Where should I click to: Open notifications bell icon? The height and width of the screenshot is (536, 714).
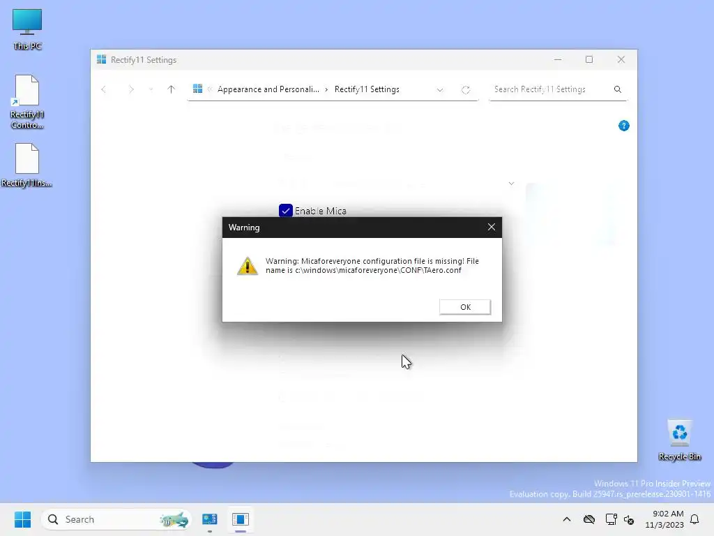point(695,519)
